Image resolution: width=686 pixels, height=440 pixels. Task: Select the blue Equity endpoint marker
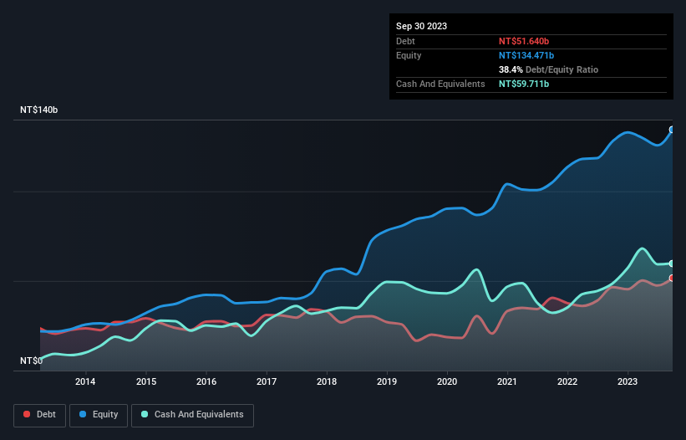pyautogui.click(x=672, y=130)
